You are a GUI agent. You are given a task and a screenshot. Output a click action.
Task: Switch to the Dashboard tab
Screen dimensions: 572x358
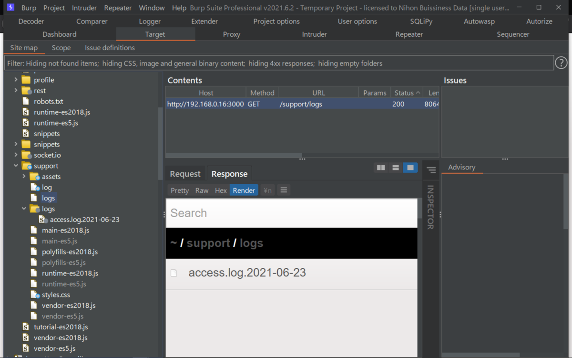pyautogui.click(x=60, y=34)
